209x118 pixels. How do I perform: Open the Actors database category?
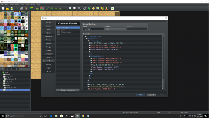[x=49, y=22]
